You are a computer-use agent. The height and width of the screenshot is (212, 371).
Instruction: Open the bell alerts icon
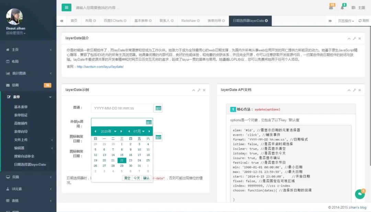point(342,8)
